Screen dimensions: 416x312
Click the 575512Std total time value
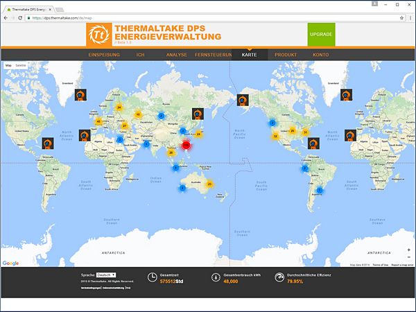click(x=171, y=281)
